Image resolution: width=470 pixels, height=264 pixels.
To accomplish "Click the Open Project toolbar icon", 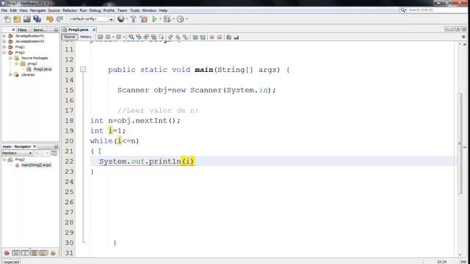I will pyautogui.click(x=27, y=19).
